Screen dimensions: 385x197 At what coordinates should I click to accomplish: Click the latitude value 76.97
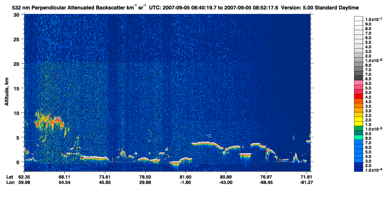tap(266, 177)
